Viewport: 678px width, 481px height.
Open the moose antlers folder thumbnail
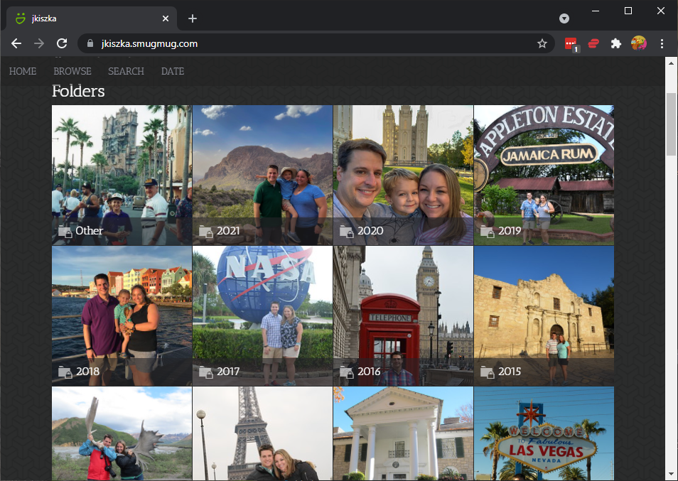point(122,433)
